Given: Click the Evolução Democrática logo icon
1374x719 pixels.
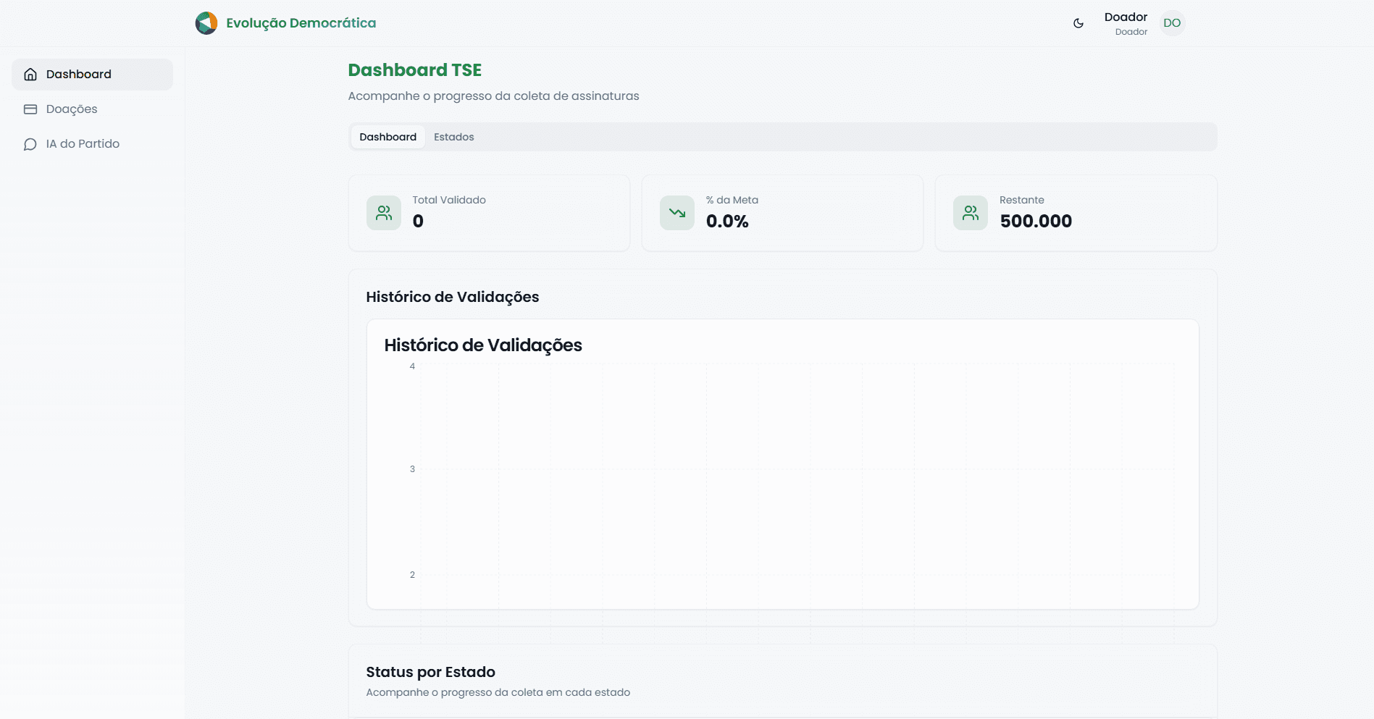Looking at the screenshot, I should [x=206, y=23].
